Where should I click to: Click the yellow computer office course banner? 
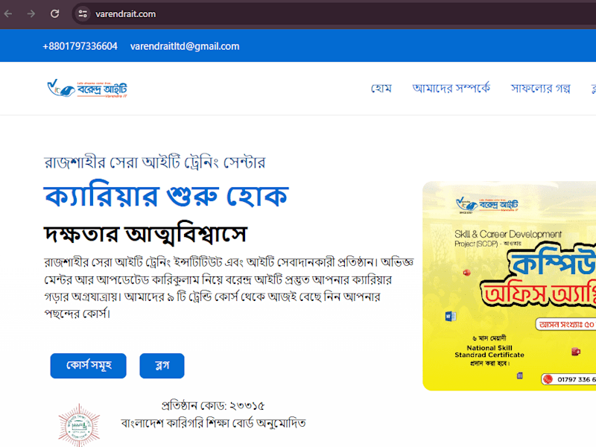coord(510,286)
